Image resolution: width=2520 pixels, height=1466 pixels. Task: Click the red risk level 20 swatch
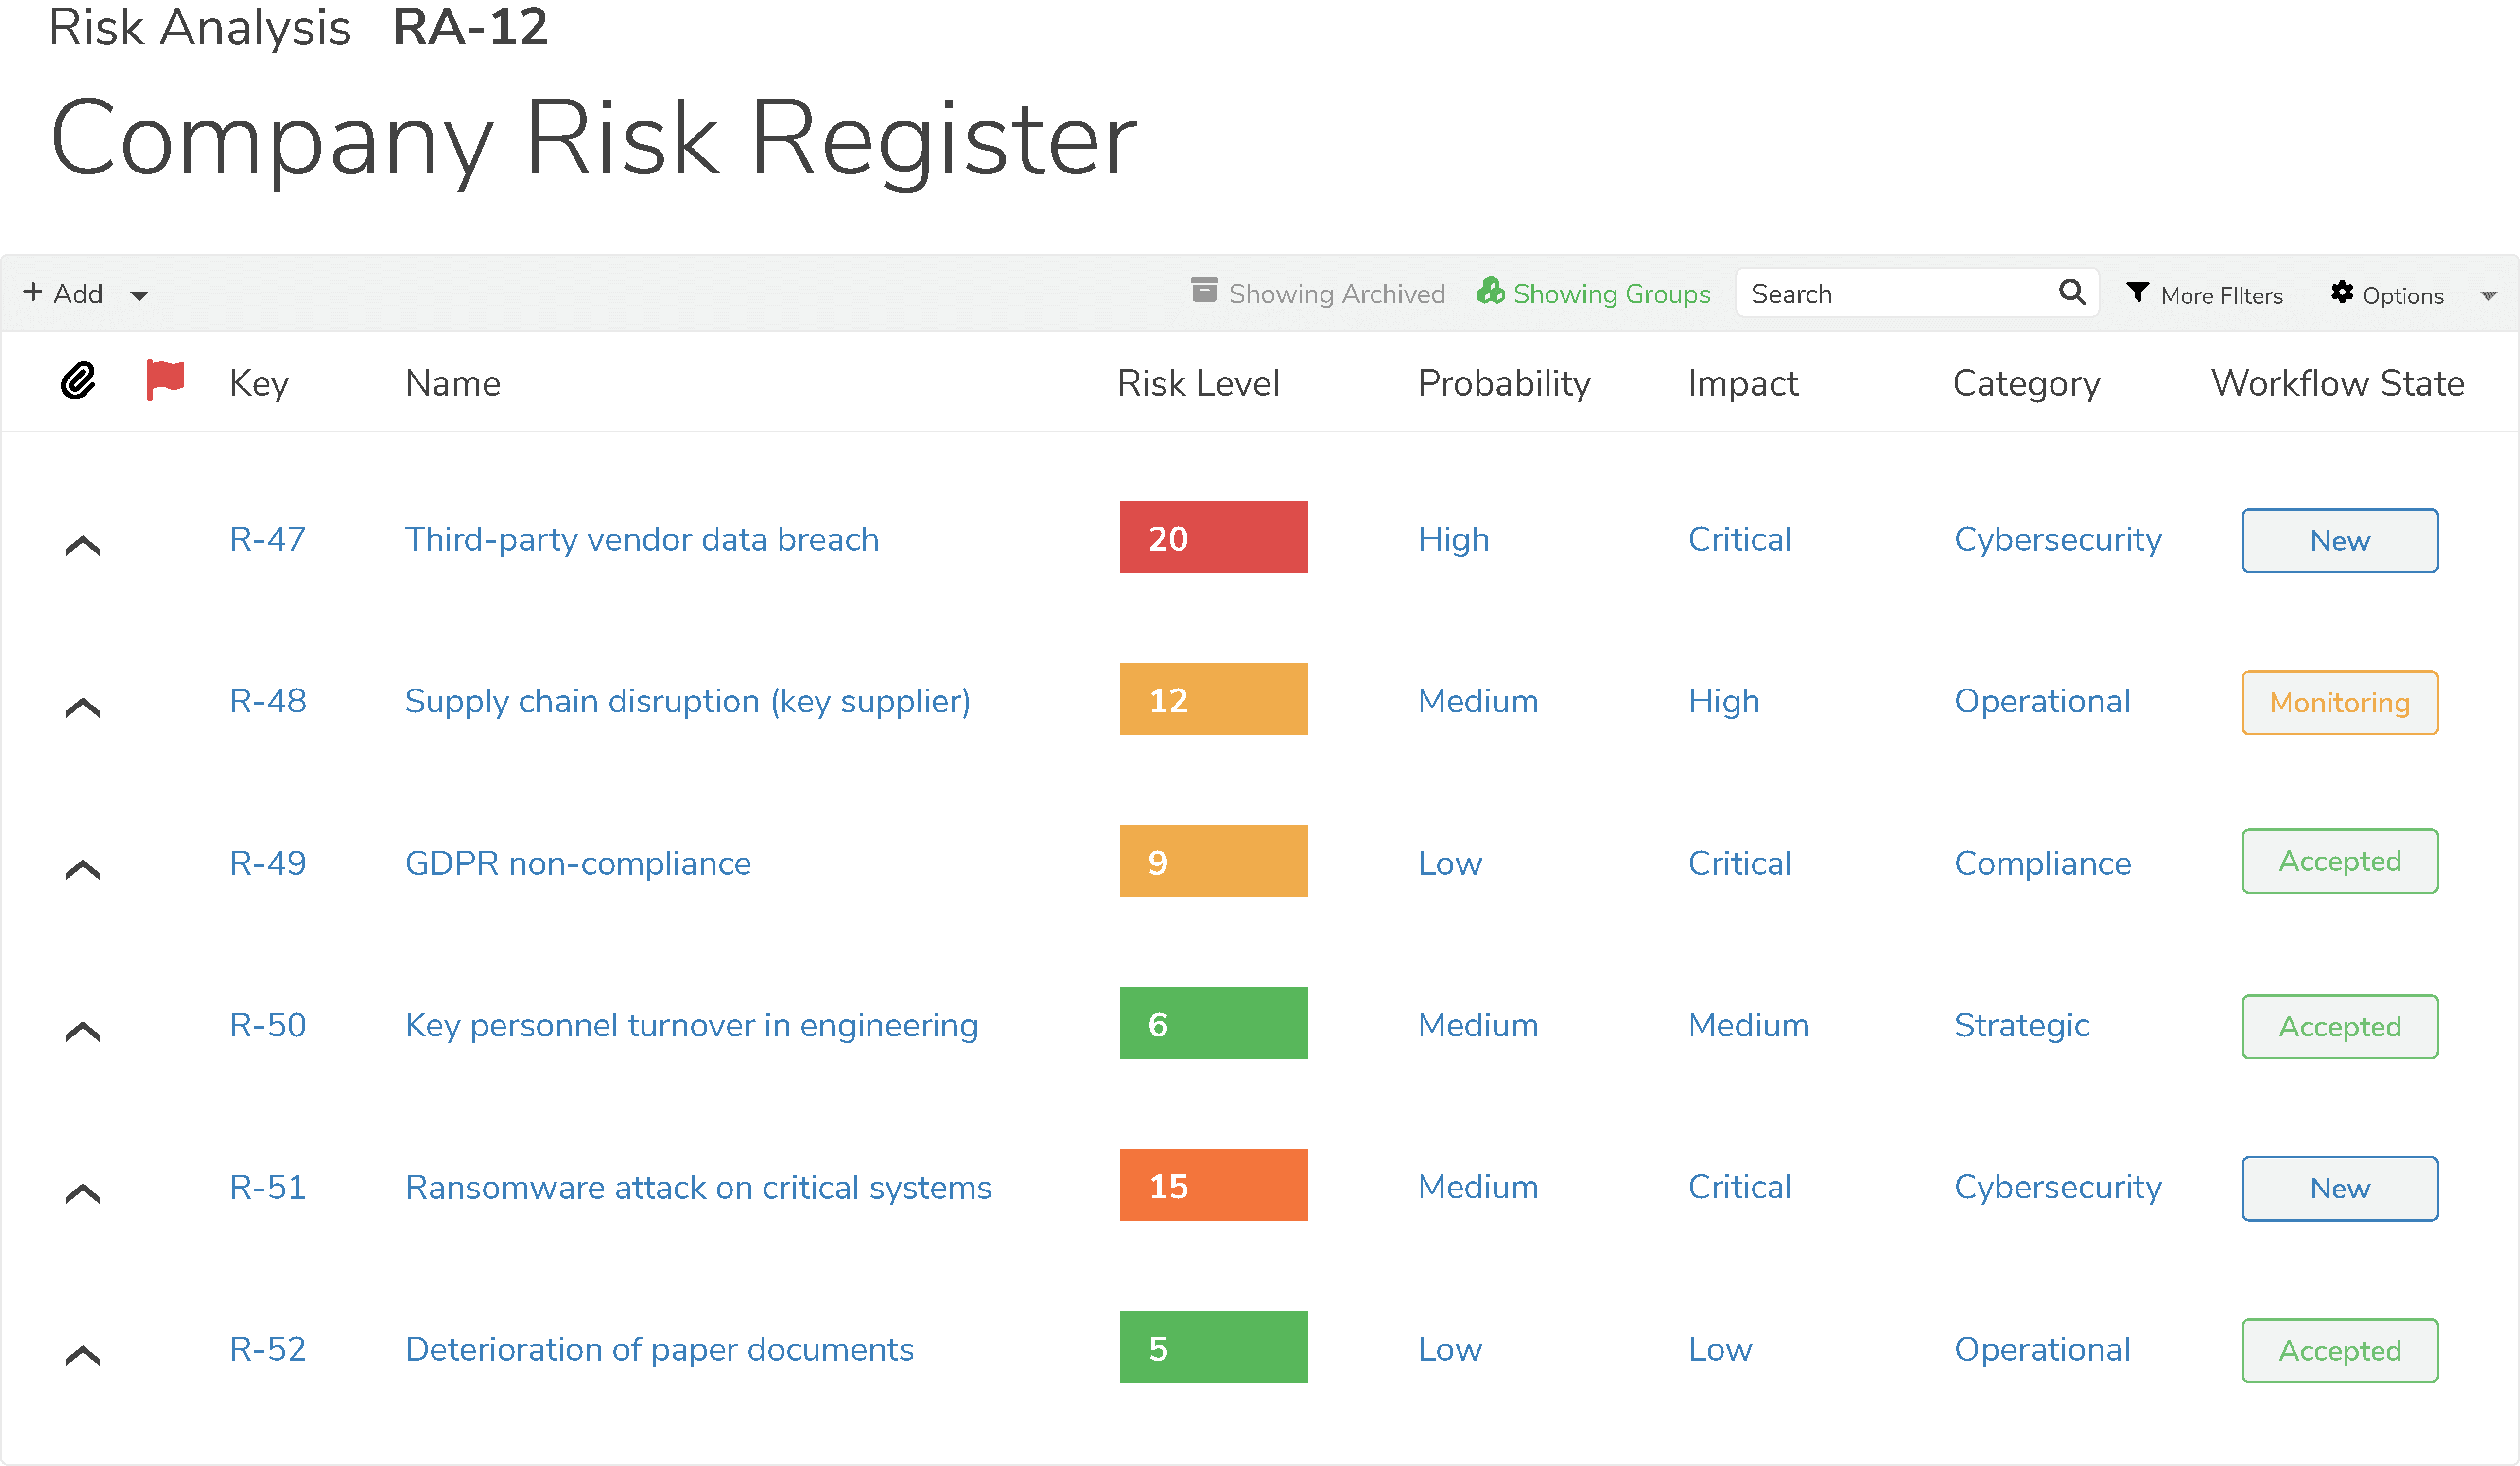pos(1213,538)
